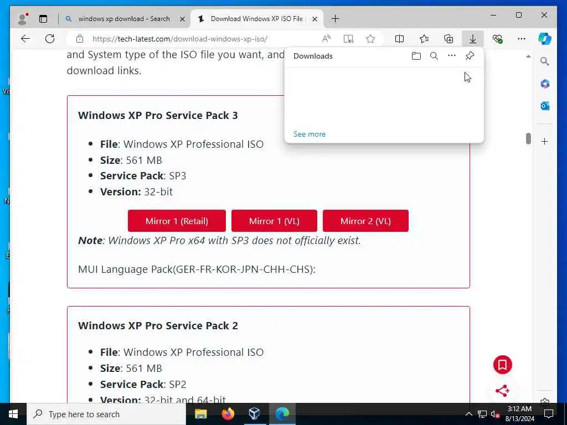Open the network tray icon
The width and height of the screenshot is (567, 425).
(482, 414)
